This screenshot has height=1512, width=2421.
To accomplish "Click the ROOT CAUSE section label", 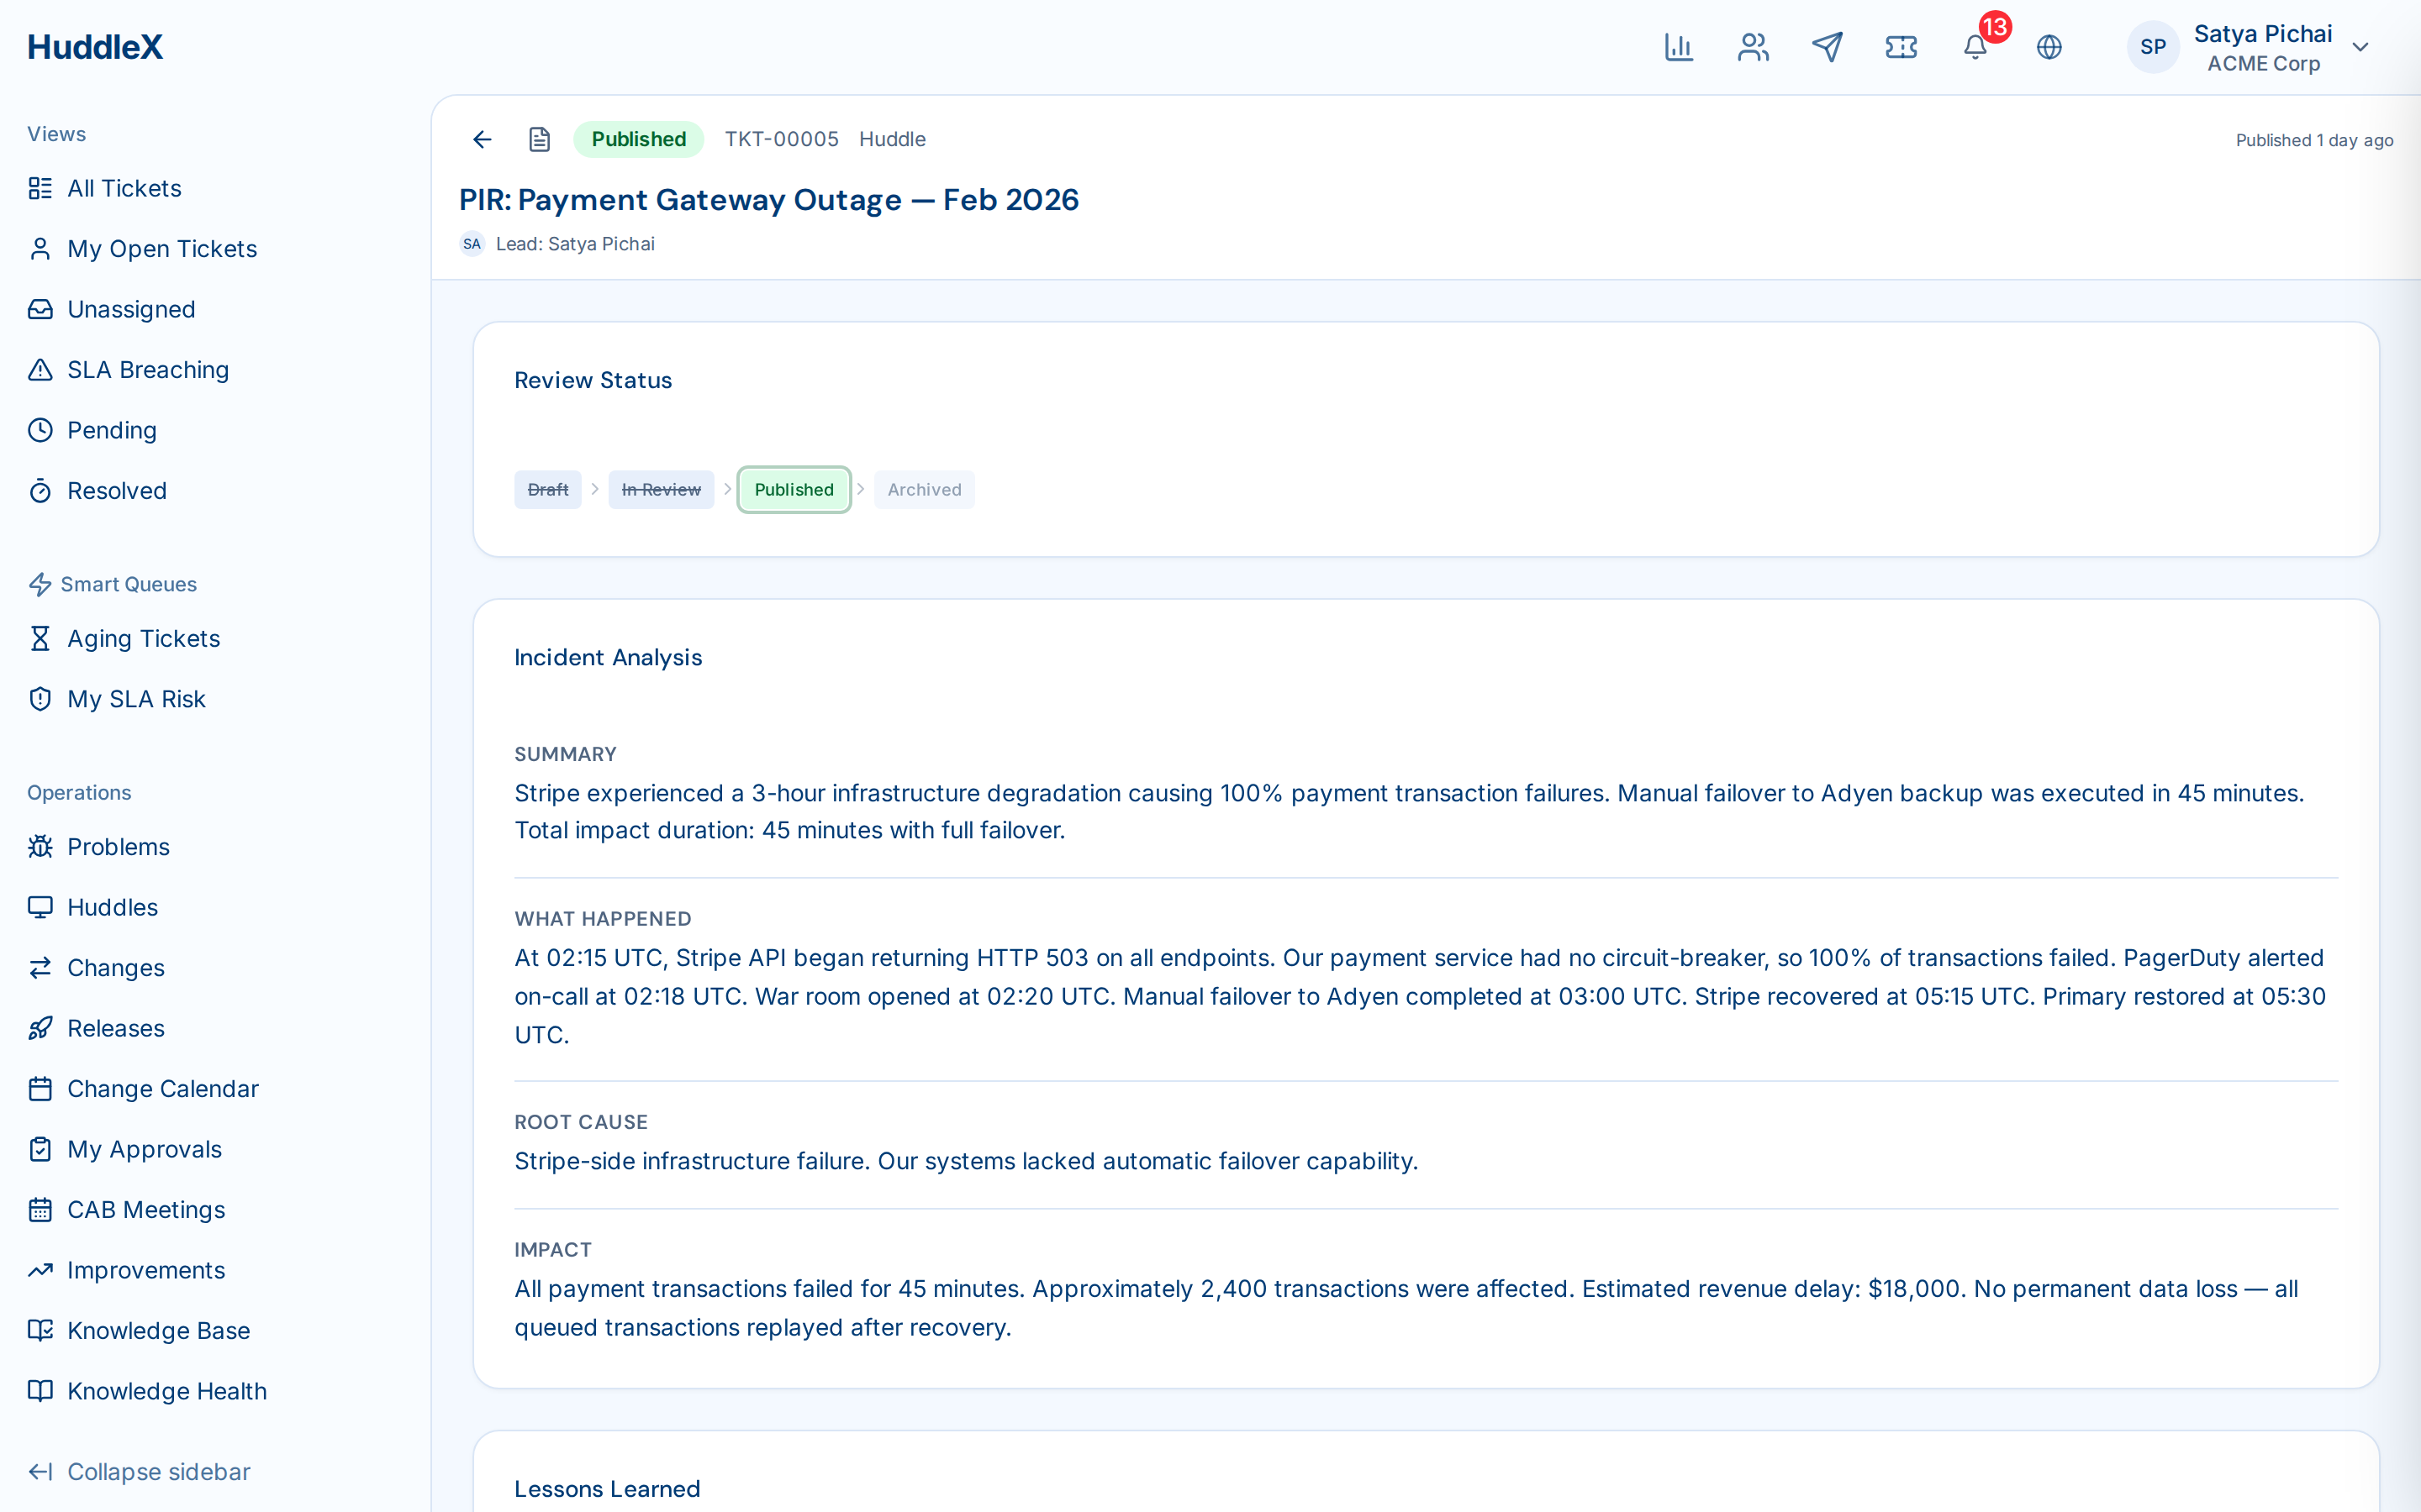I will click(x=581, y=1122).
